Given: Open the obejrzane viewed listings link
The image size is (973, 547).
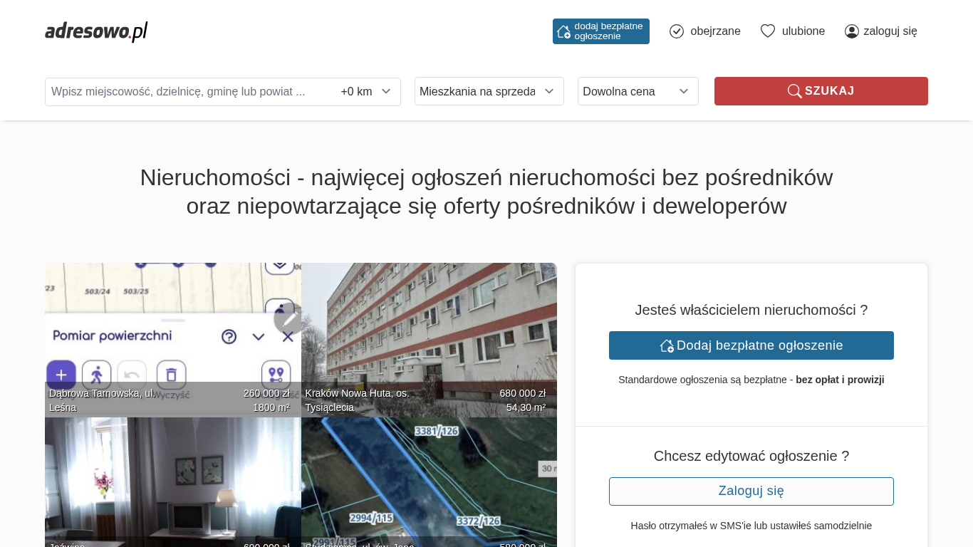Looking at the screenshot, I should (715, 31).
